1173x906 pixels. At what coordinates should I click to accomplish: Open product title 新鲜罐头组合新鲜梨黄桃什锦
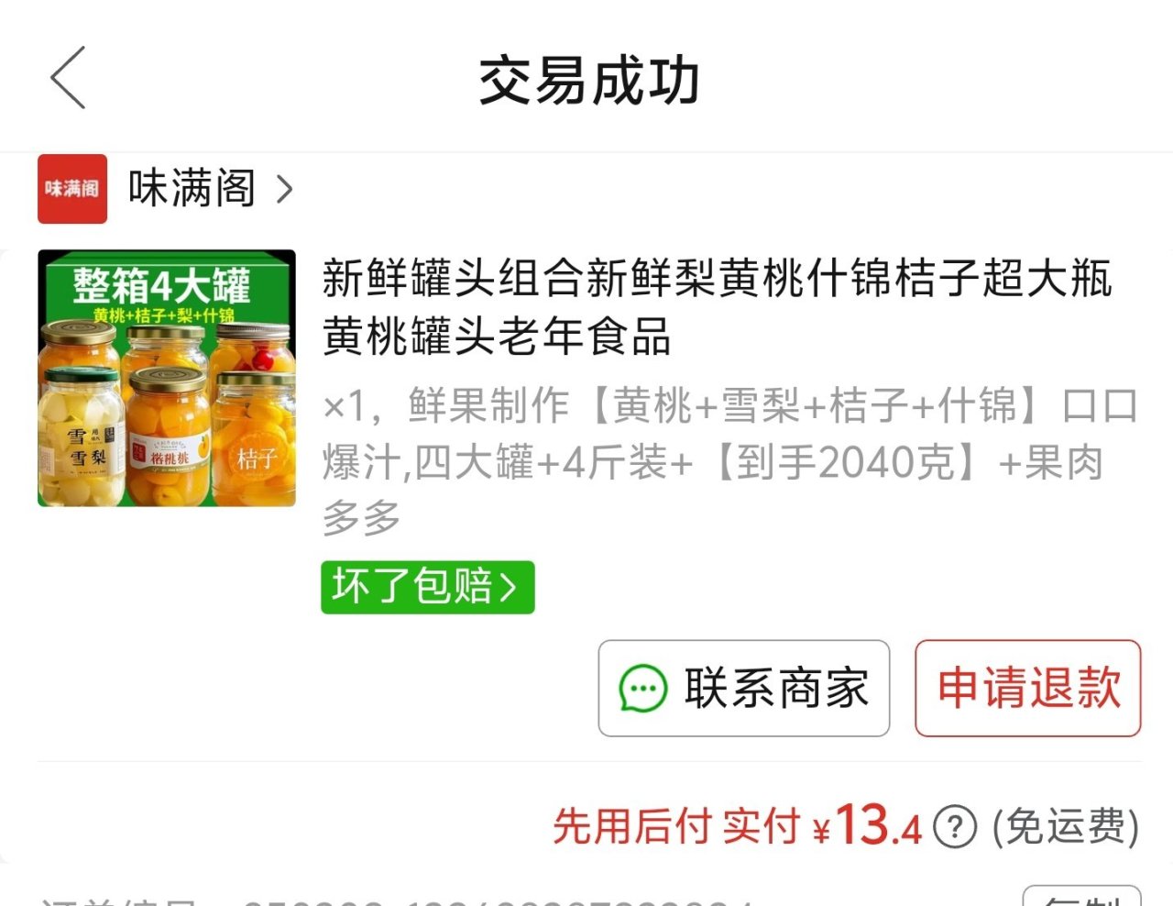pyautogui.click(x=717, y=307)
